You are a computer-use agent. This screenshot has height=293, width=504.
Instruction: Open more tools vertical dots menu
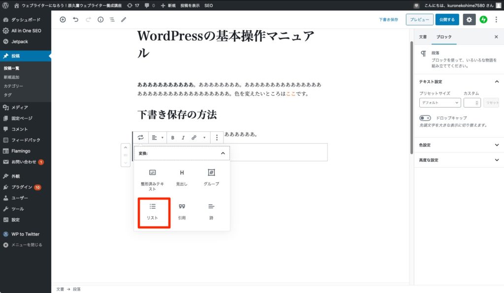coord(496,20)
